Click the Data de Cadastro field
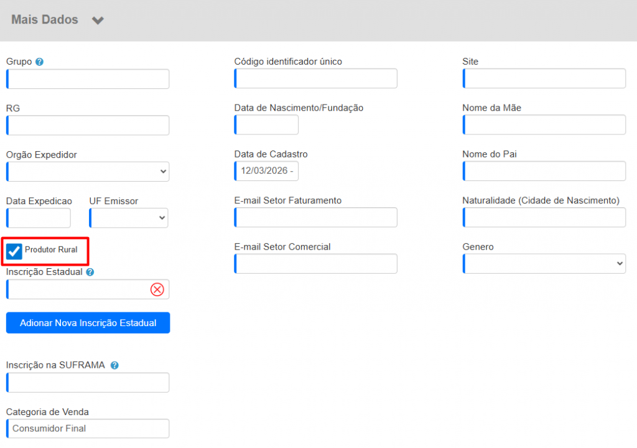Screen dimensions: 637x448 coord(267,171)
